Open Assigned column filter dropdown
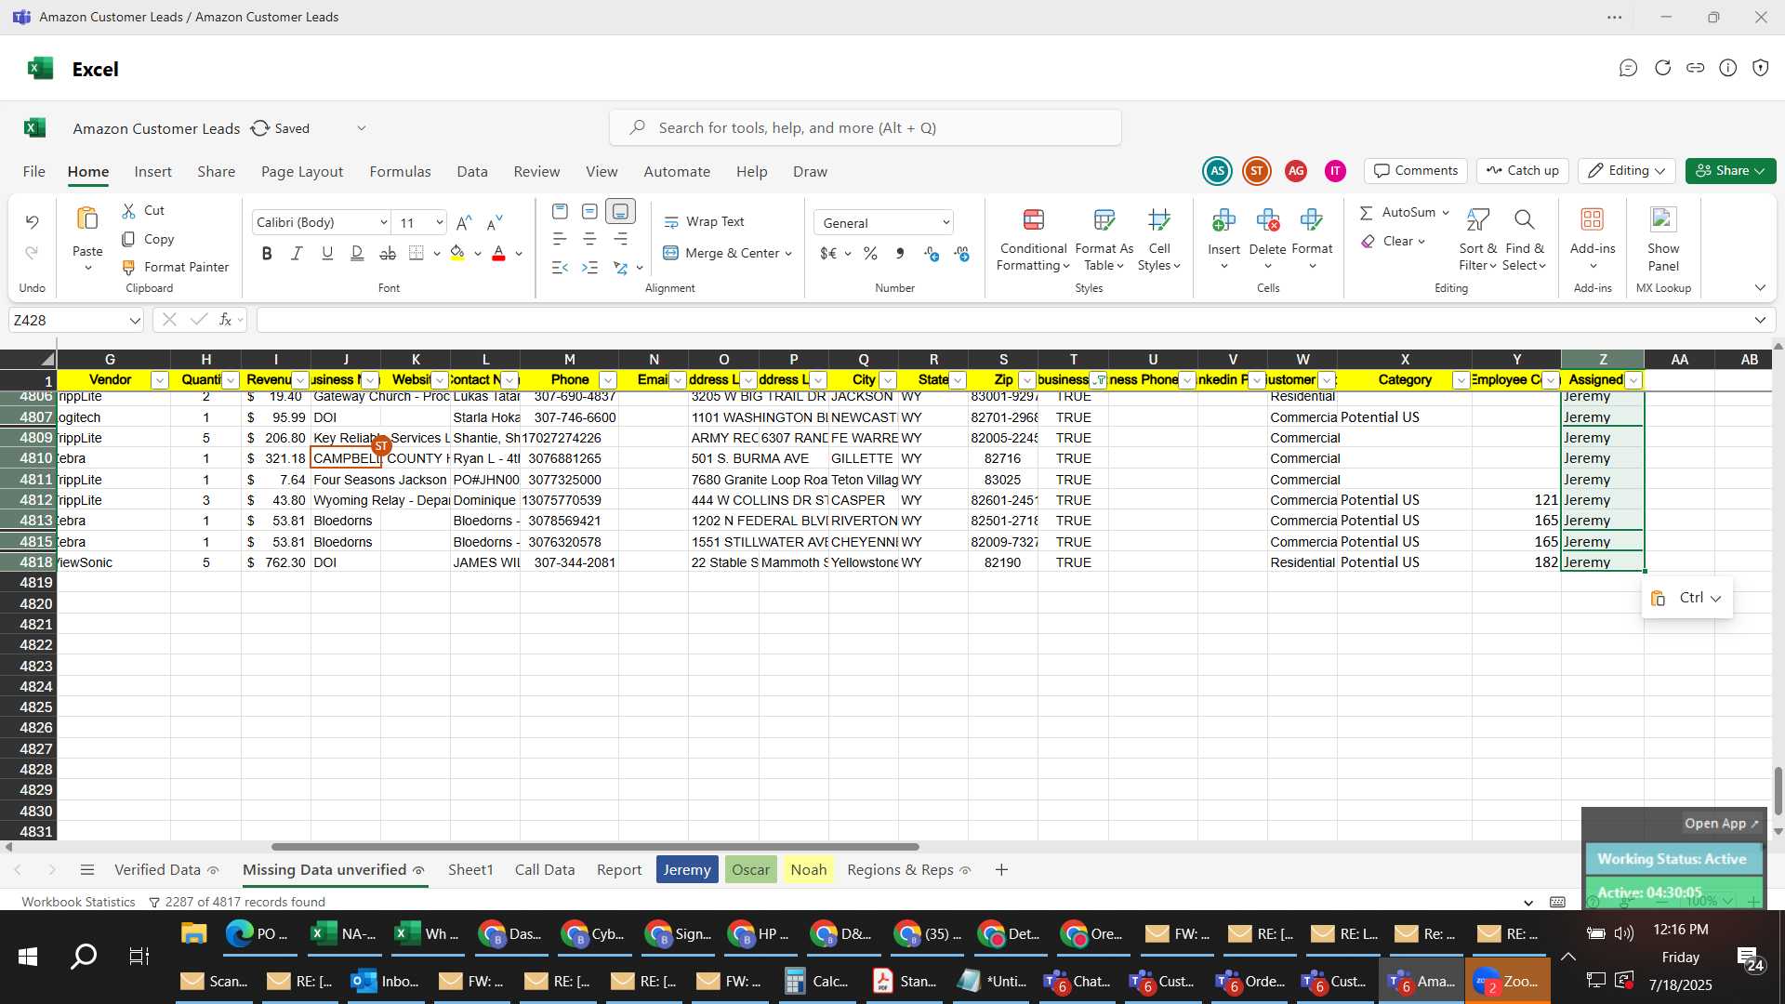This screenshot has width=1785, height=1004. tap(1633, 380)
